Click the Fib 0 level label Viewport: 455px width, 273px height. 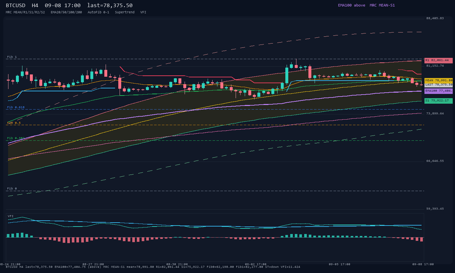12,188
